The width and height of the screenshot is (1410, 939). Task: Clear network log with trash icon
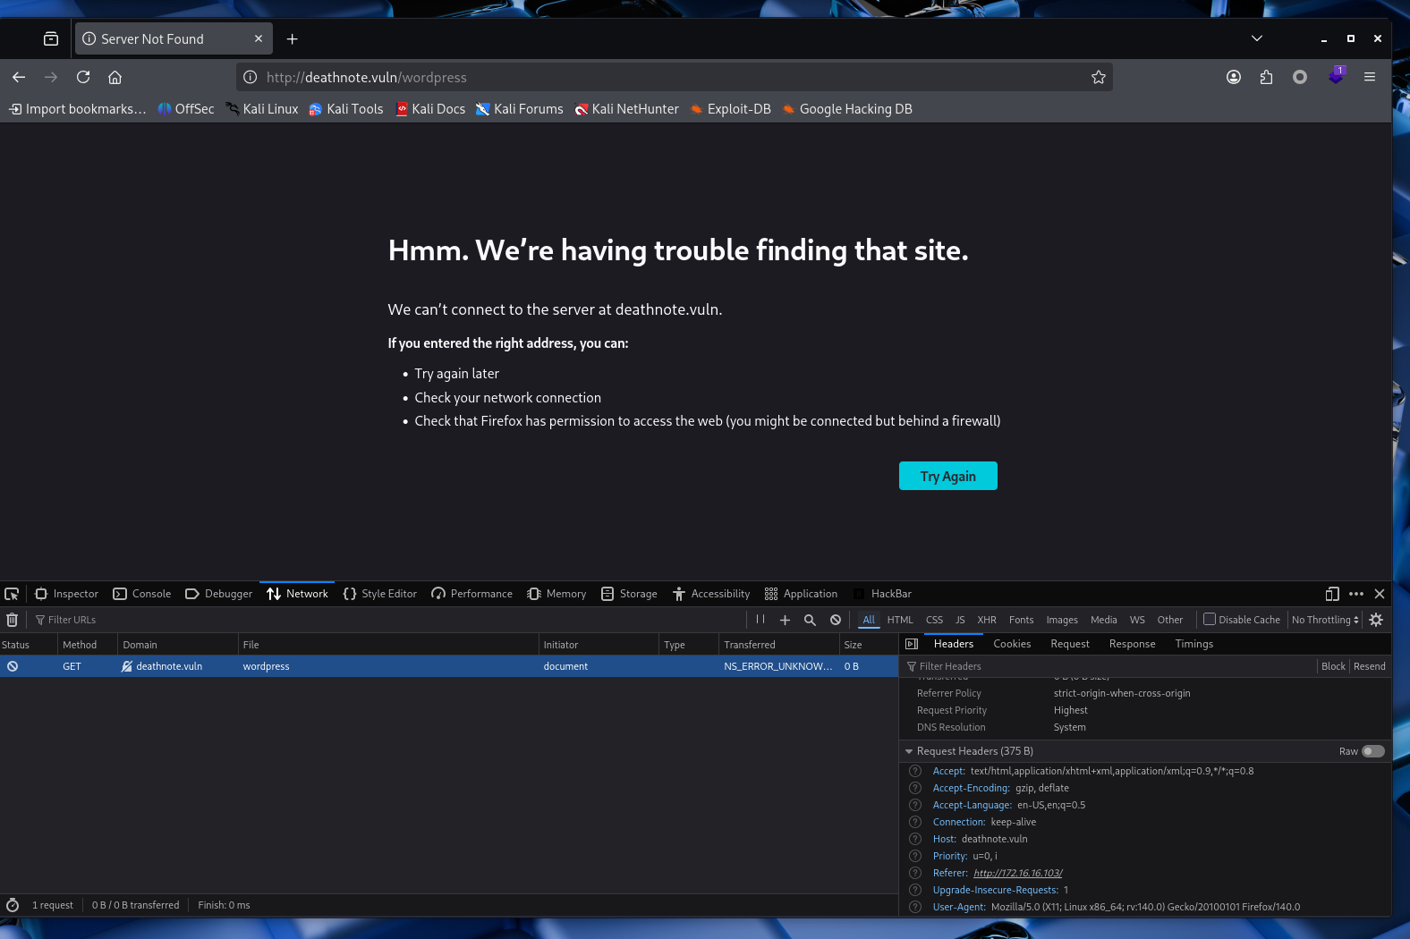pyautogui.click(x=13, y=620)
